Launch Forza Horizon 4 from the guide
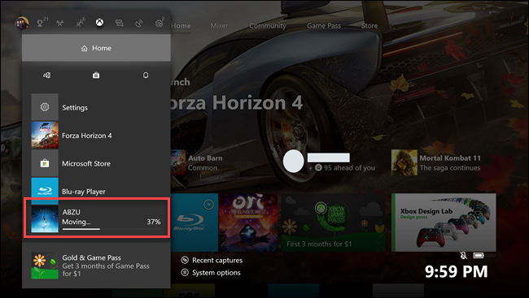The image size is (529, 298). 96,136
